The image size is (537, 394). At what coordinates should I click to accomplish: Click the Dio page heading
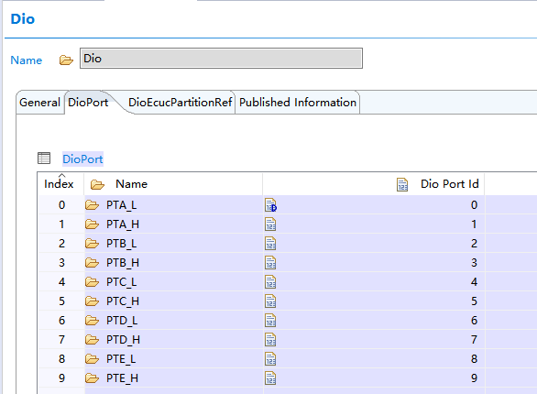coord(23,19)
